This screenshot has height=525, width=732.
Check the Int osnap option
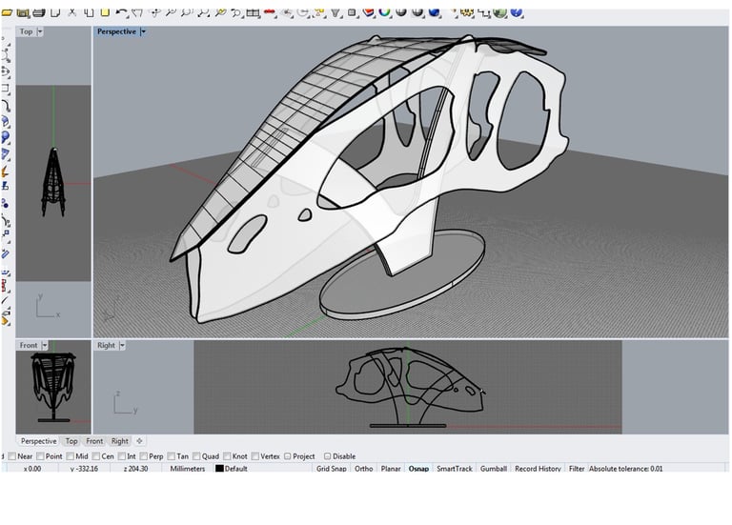pos(122,456)
